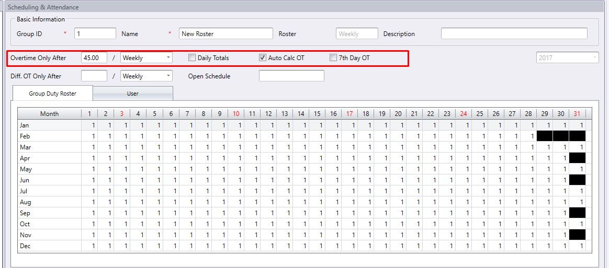609x268 pixels.
Task: Click the Description input field
Action: coord(514,34)
